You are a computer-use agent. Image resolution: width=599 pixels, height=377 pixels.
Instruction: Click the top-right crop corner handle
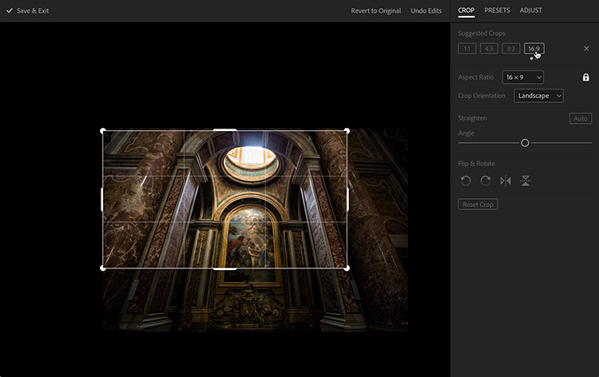(347, 131)
